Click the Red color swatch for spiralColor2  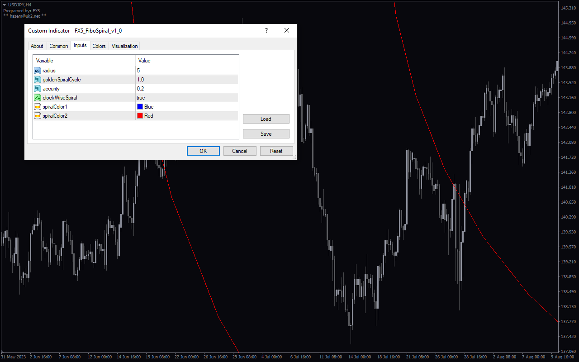(x=140, y=116)
